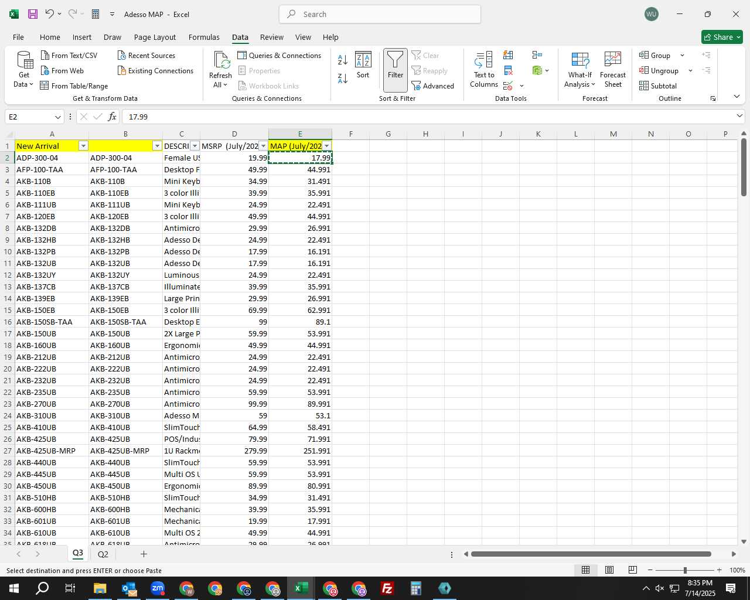Click zoom out minus button
Viewport: 750px width, 600px height.
tap(650, 570)
